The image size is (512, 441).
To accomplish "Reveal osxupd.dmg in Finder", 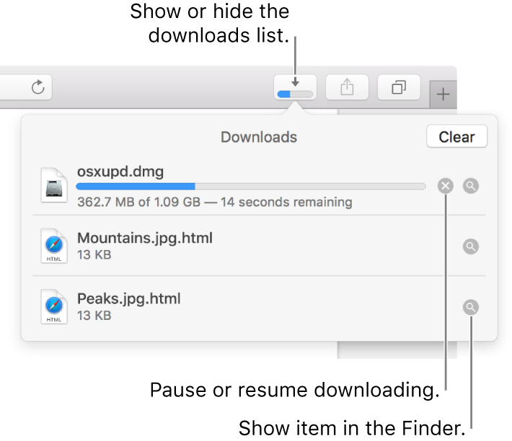I will click(x=470, y=186).
